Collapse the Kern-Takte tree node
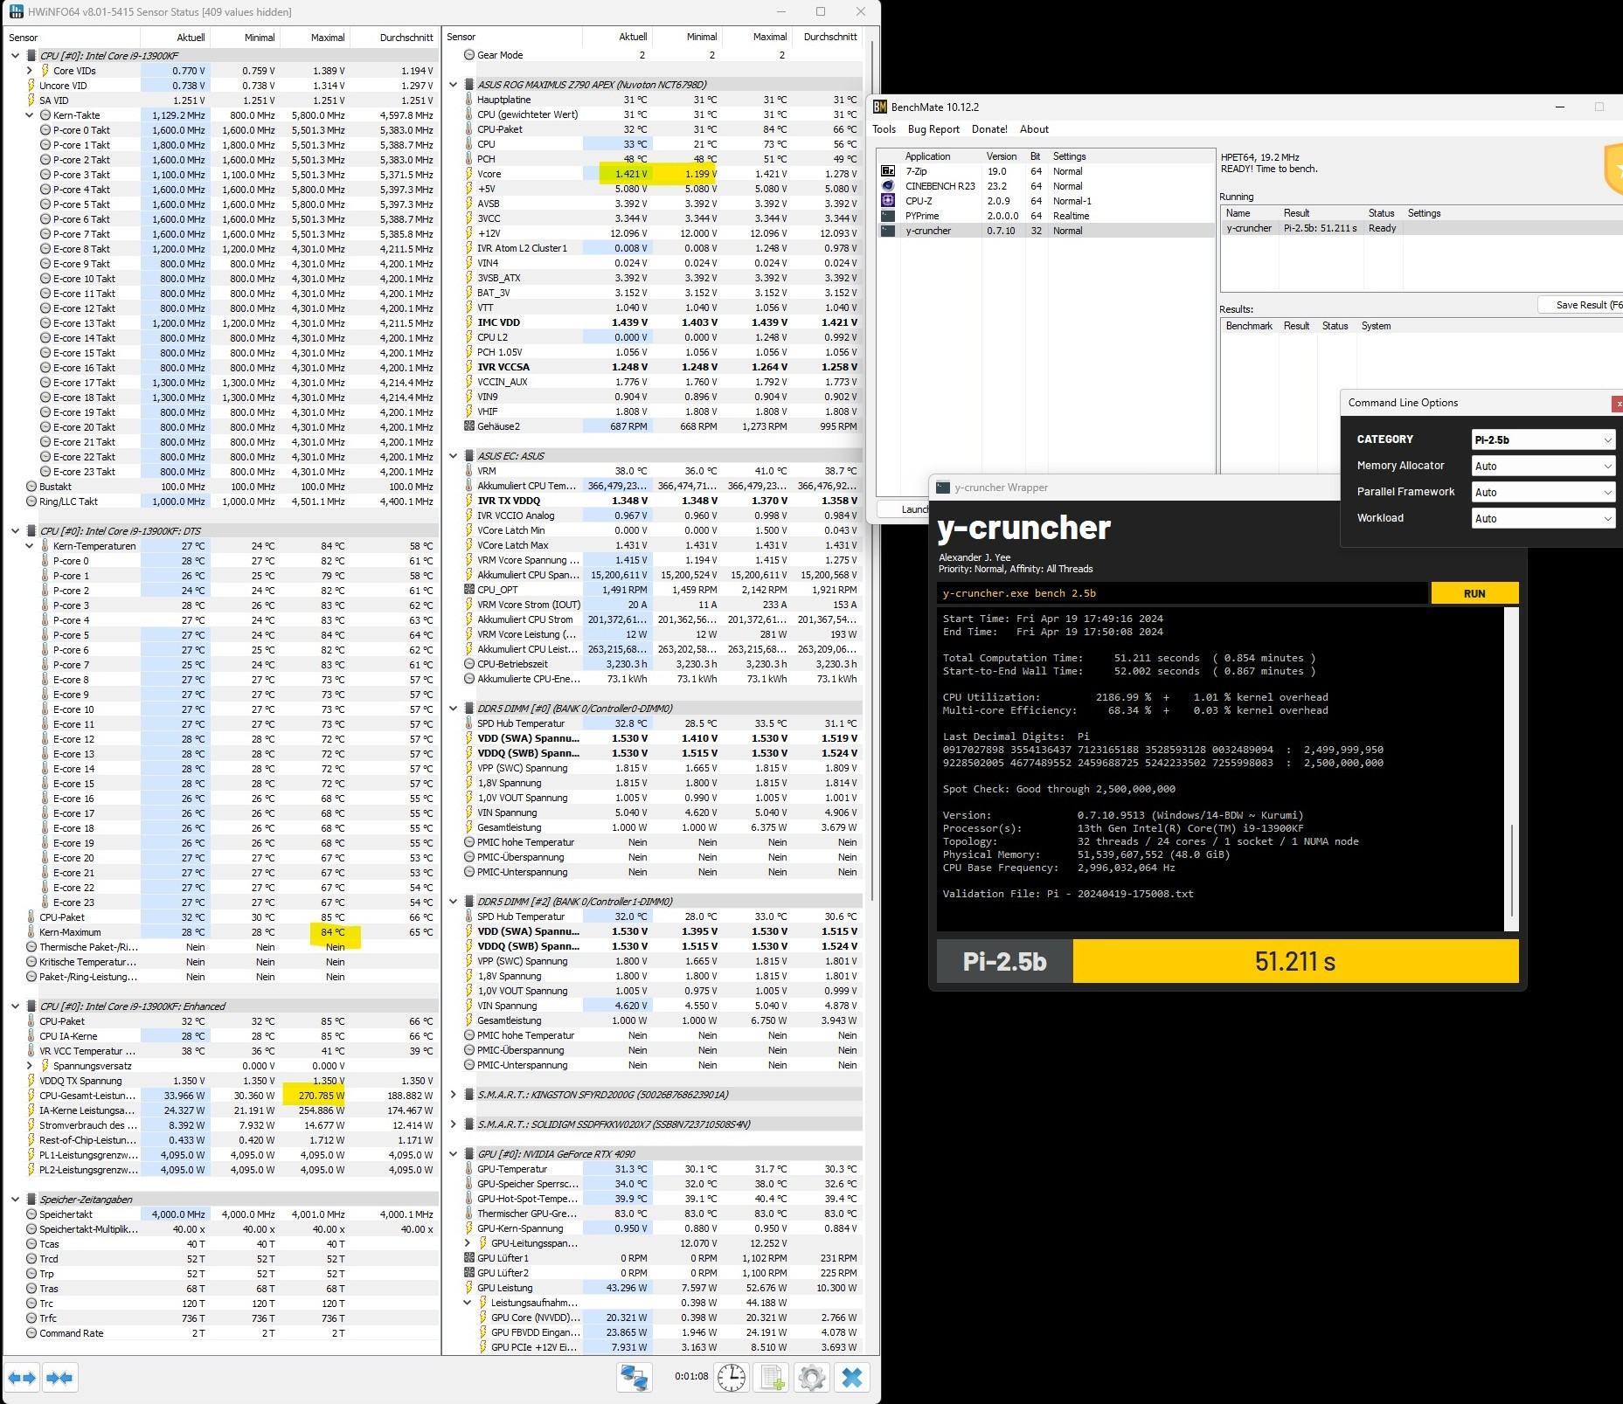1623x1404 pixels. tap(30, 115)
